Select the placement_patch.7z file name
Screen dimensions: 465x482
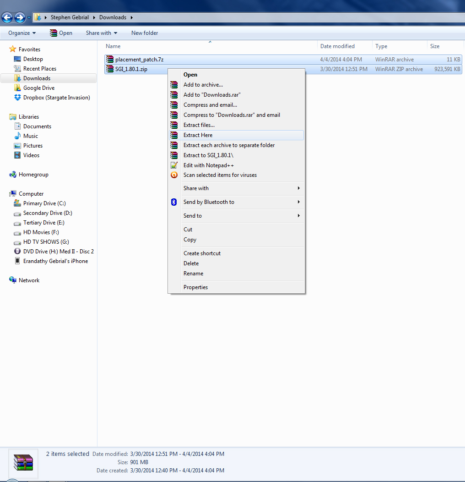click(140, 59)
